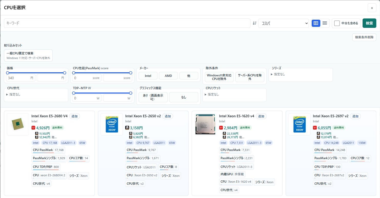Viewport: 380px width, 198px height.
Task: Click 内蔵GPU 非搭載 spec chip
Action: click(232, 174)
